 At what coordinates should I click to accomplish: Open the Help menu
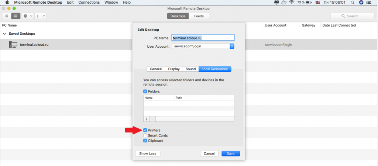127,3
